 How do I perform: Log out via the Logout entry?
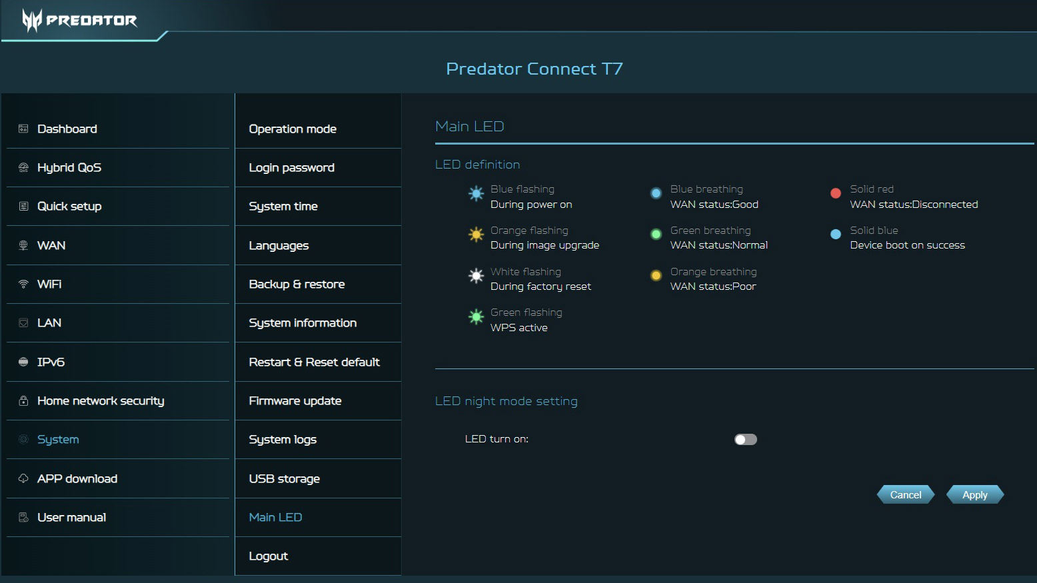[x=268, y=556]
